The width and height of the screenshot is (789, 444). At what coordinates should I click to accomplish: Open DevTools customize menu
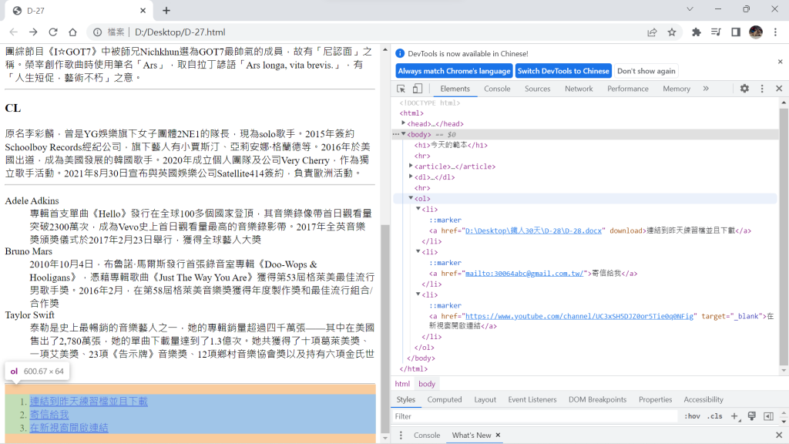coord(762,89)
